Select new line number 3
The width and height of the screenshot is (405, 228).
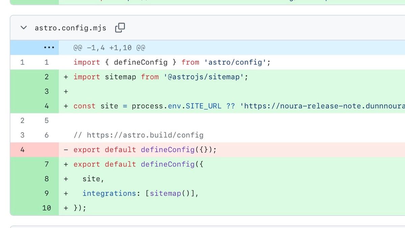click(47, 92)
